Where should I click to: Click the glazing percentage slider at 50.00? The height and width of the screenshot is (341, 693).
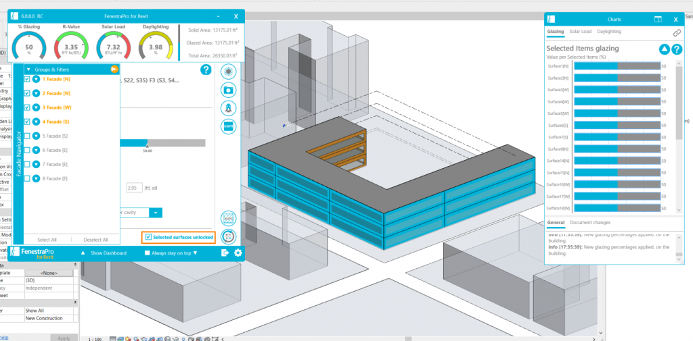(x=147, y=146)
